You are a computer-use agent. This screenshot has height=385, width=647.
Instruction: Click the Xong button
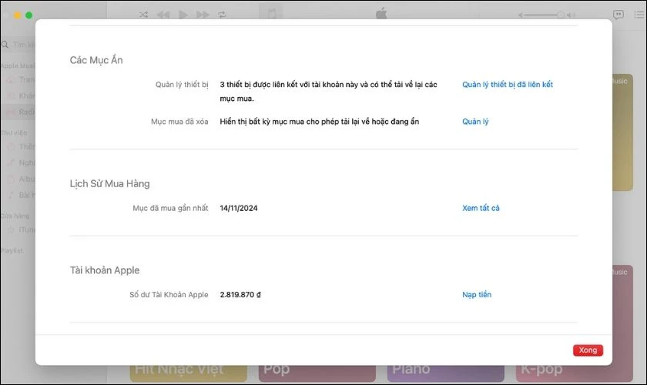click(588, 350)
